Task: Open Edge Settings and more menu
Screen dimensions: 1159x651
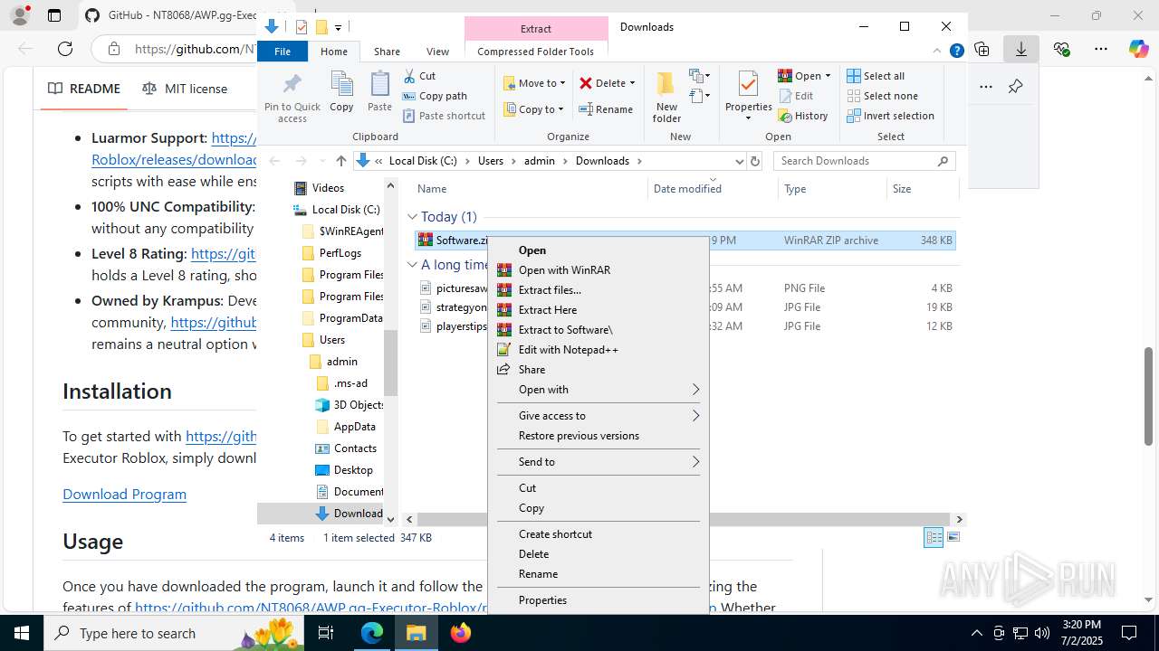Action: click(x=1100, y=49)
